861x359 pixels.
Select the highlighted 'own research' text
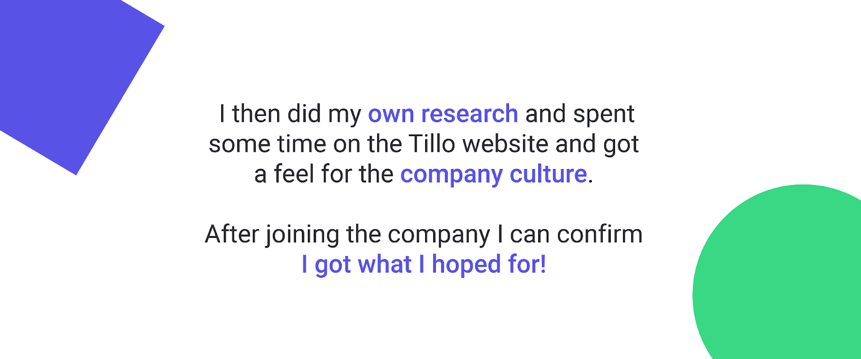click(x=443, y=115)
